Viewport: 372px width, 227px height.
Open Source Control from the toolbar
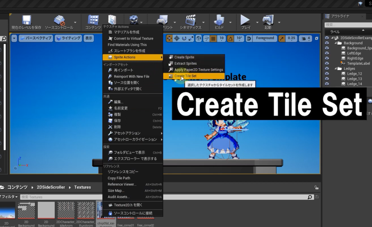[59, 20]
